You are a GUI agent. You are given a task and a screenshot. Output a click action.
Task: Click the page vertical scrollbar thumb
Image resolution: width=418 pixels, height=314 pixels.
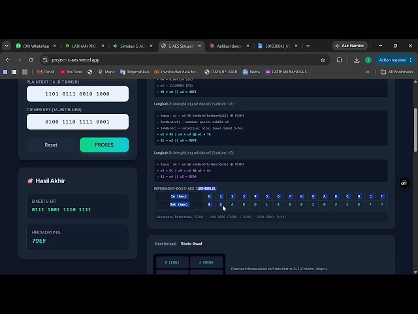point(415,130)
